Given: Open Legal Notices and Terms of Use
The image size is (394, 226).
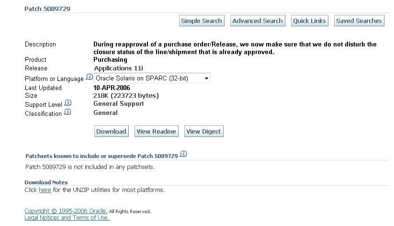Looking at the screenshot, I should [x=67, y=218].
